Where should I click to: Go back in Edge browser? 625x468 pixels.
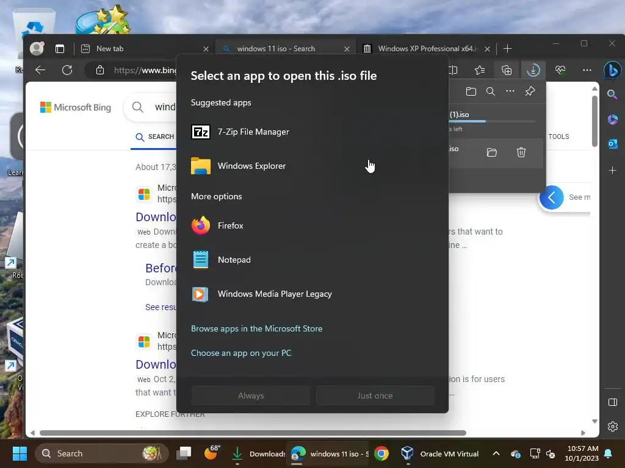click(x=40, y=71)
